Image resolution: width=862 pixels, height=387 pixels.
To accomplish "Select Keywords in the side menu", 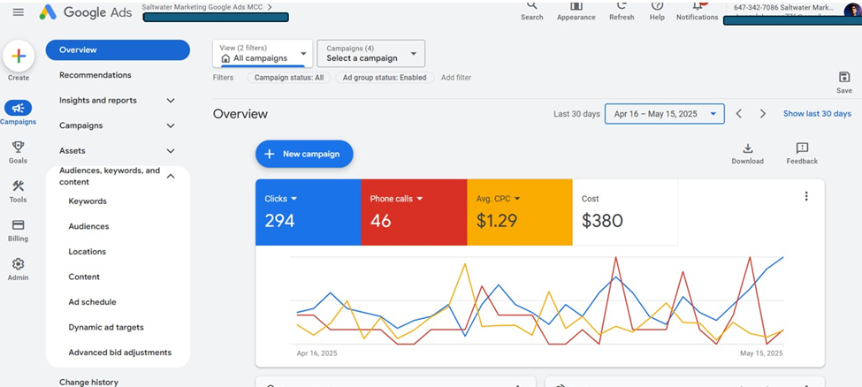I will click(x=88, y=201).
